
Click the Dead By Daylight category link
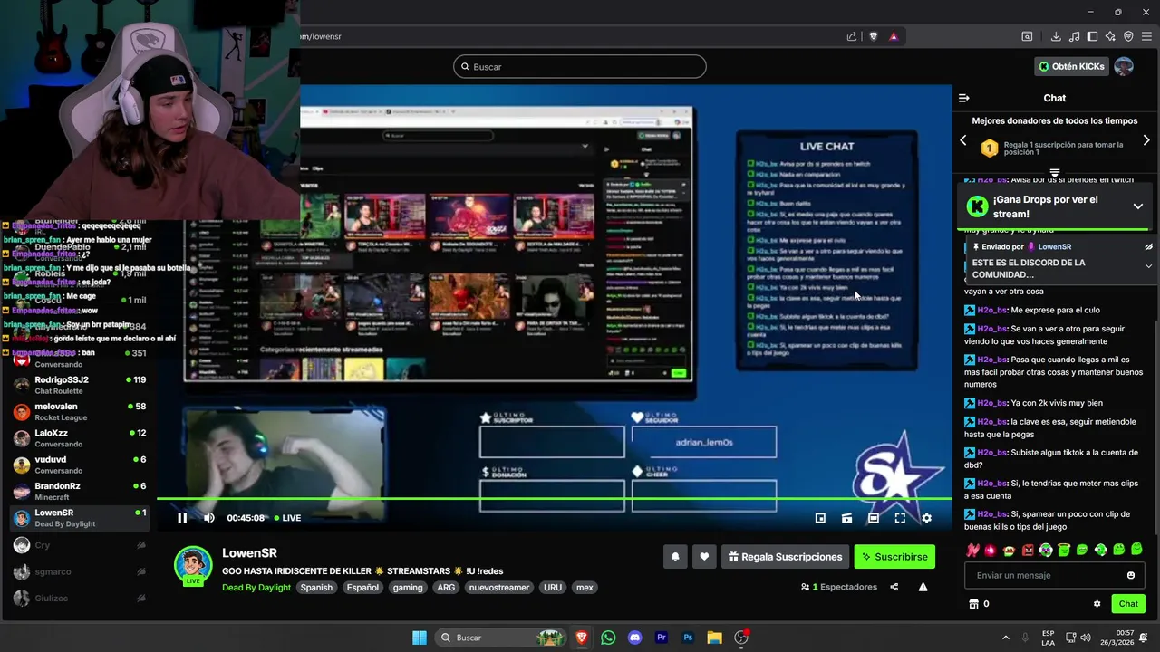(256, 588)
